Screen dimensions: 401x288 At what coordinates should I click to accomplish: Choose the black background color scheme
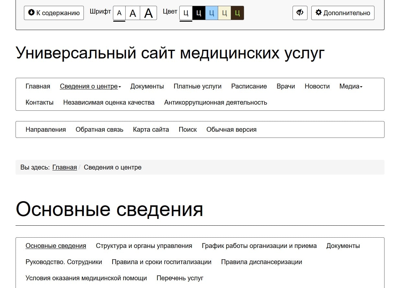(199, 13)
